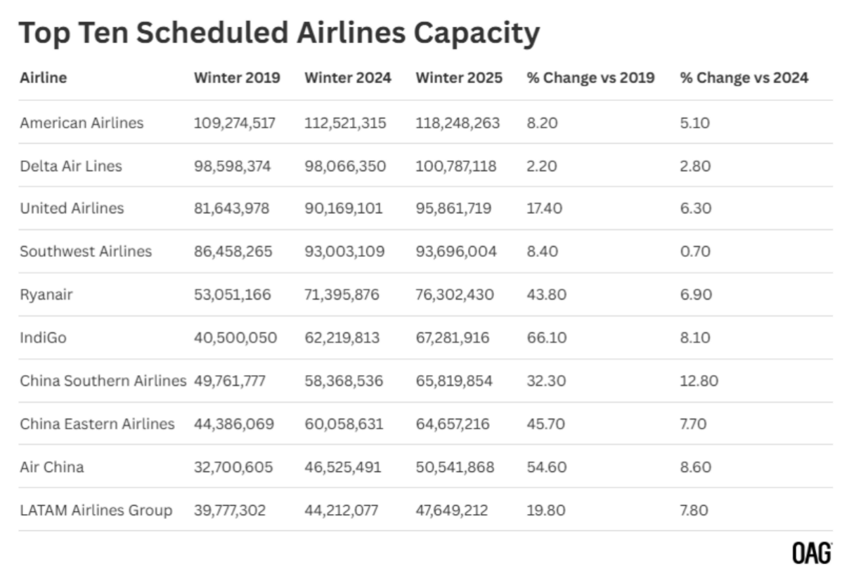842x587 pixels.
Task: Click the Winter 2024 column header
Action: [x=347, y=78]
